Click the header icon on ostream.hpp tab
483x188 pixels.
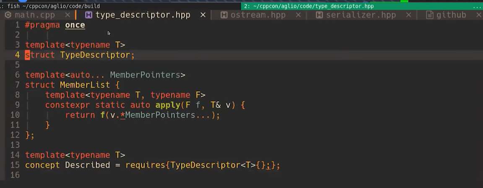coord(224,15)
